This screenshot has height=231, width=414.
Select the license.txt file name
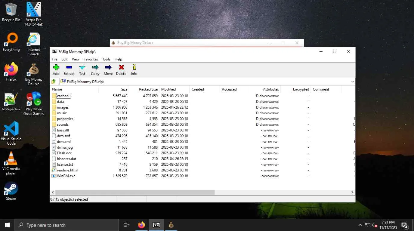click(65, 164)
